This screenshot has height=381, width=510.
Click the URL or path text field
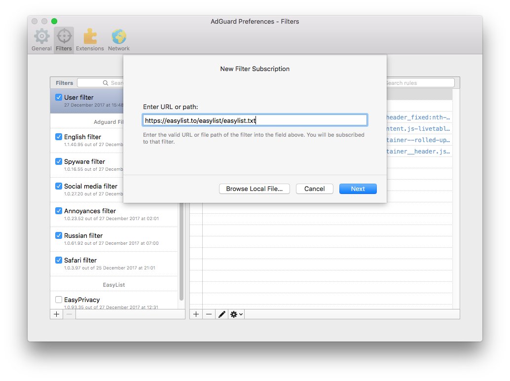click(255, 120)
